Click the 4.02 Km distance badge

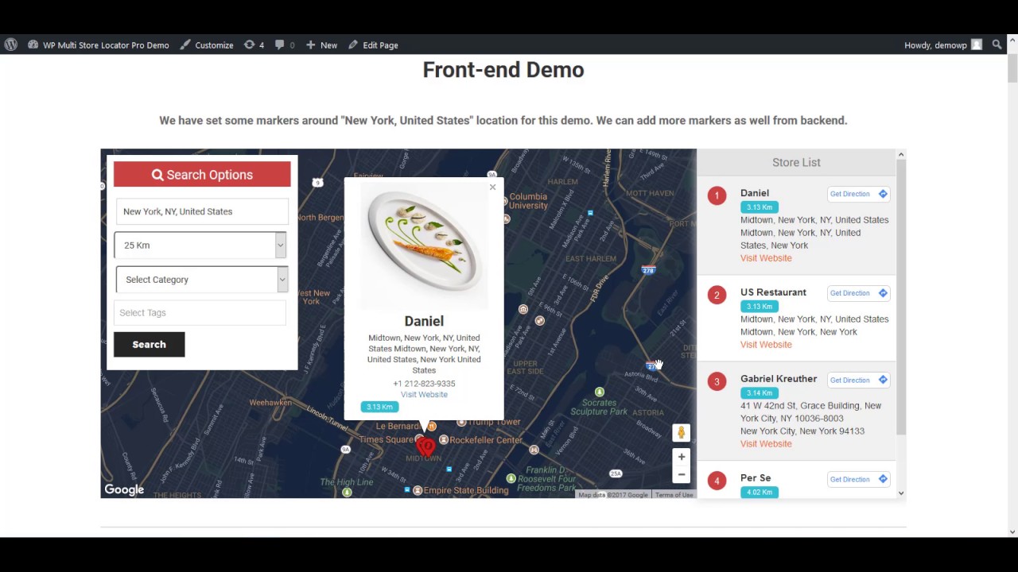pyautogui.click(x=760, y=493)
